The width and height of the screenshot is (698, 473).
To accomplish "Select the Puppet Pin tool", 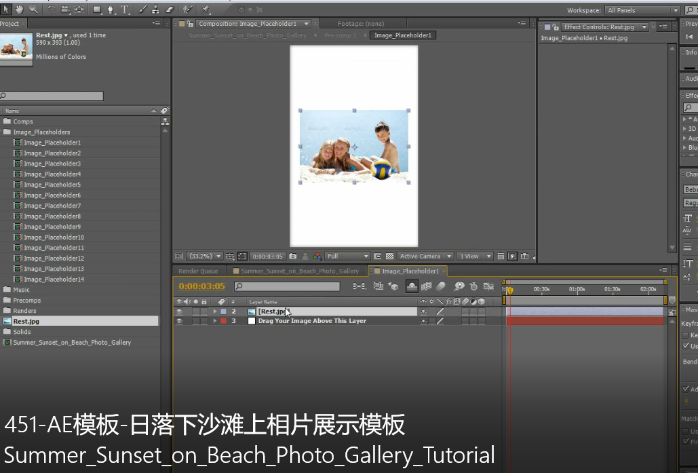I will point(206,10).
